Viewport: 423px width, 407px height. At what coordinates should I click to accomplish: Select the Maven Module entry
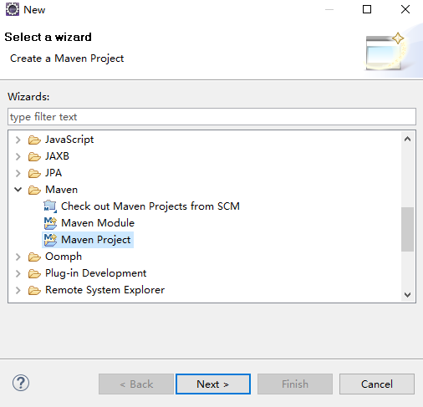click(98, 223)
